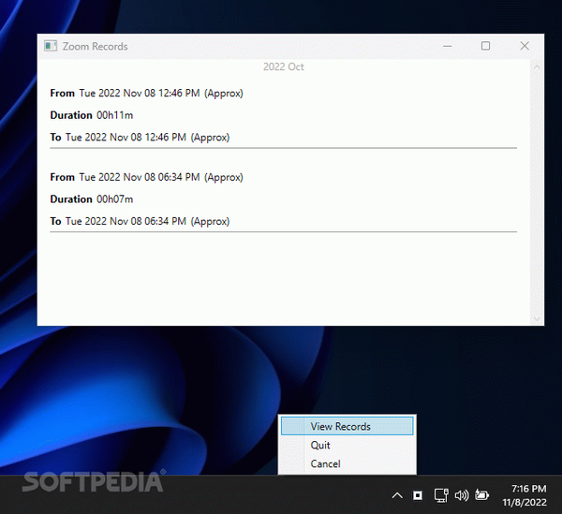Select View Records in the tray menu

[347, 426]
